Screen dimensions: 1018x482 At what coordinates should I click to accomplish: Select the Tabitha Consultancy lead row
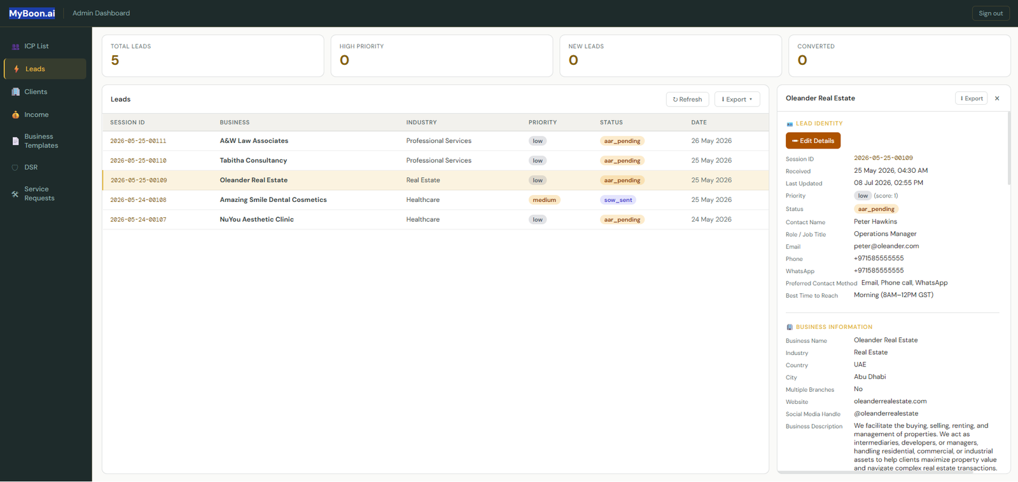(435, 161)
